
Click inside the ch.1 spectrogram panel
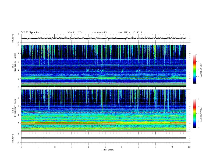[x=104, y=66]
